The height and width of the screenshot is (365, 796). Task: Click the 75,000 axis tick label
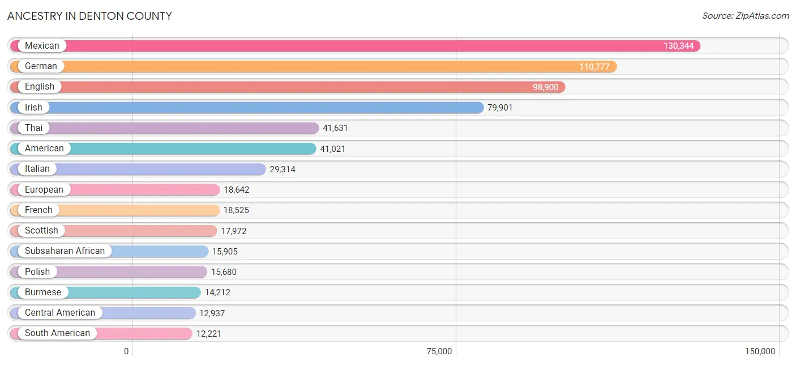tap(439, 351)
